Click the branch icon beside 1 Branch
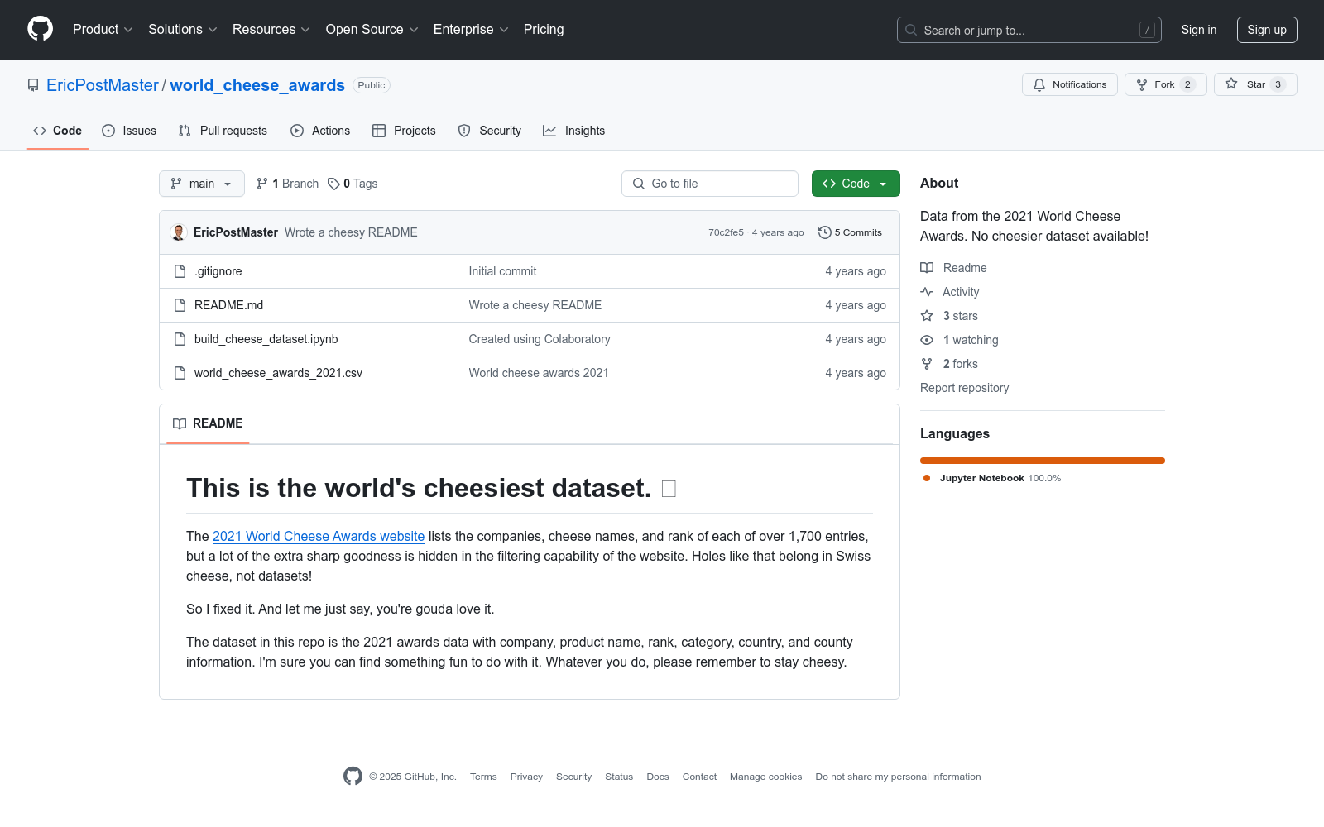 click(x=262, y=184)
